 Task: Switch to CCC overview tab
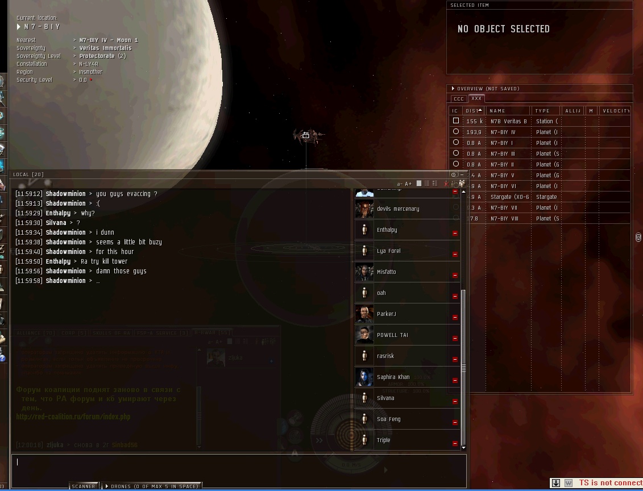click(459, 99)
